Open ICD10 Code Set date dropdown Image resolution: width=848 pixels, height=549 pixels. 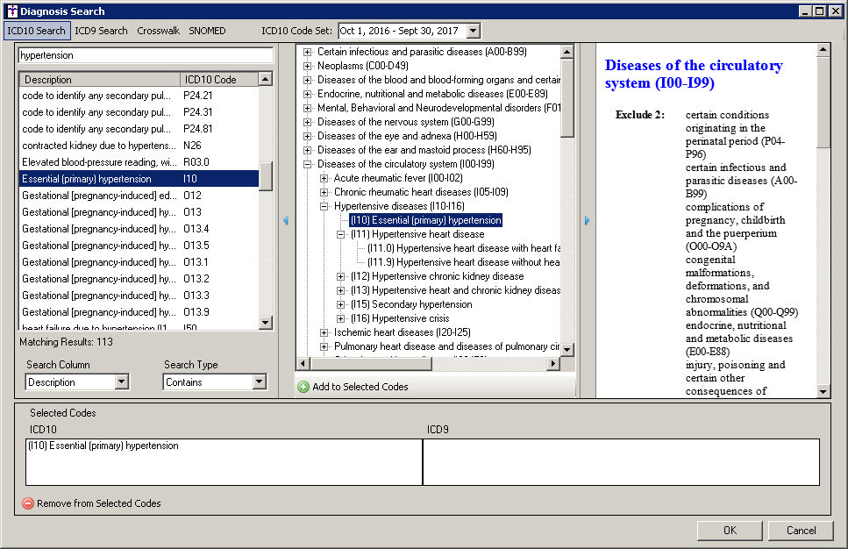point(474,31)
